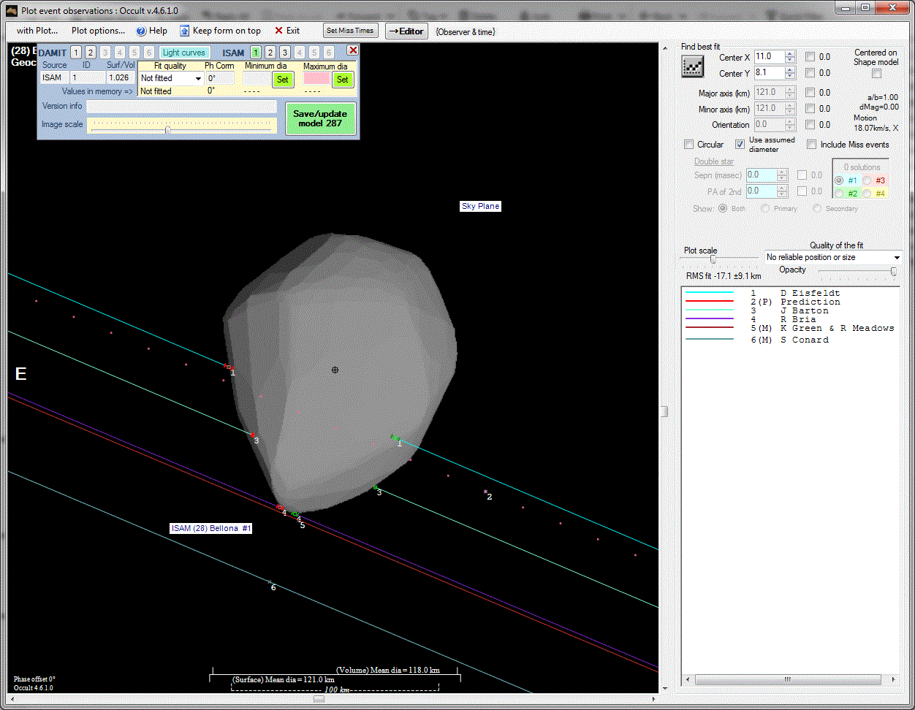
Task: Select DAMIT model number 2
Action: click(90, 53)
